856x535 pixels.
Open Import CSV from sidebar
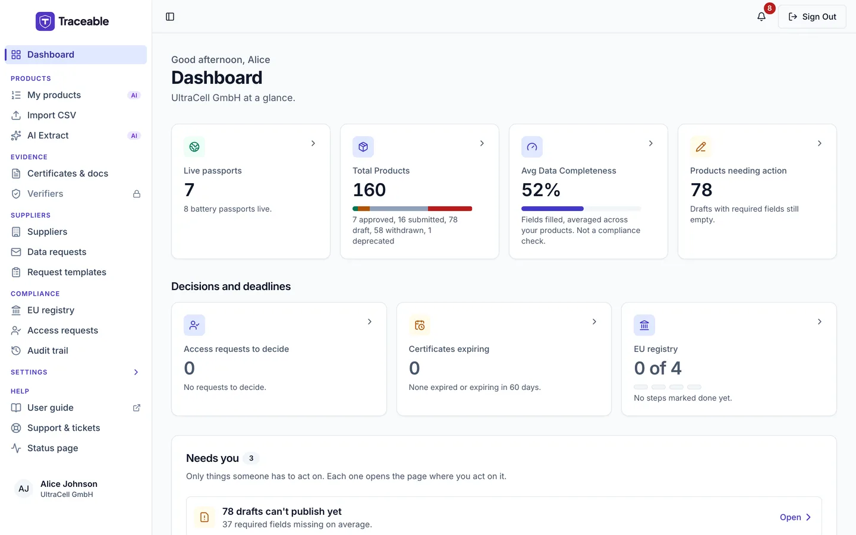point(76,115)
